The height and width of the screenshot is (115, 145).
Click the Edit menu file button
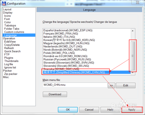click(x=126, y=85)
